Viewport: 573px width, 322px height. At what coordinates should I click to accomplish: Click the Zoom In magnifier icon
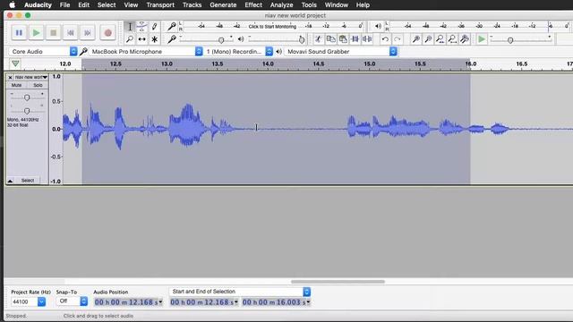pyautogui.click(x=415, y=39)
